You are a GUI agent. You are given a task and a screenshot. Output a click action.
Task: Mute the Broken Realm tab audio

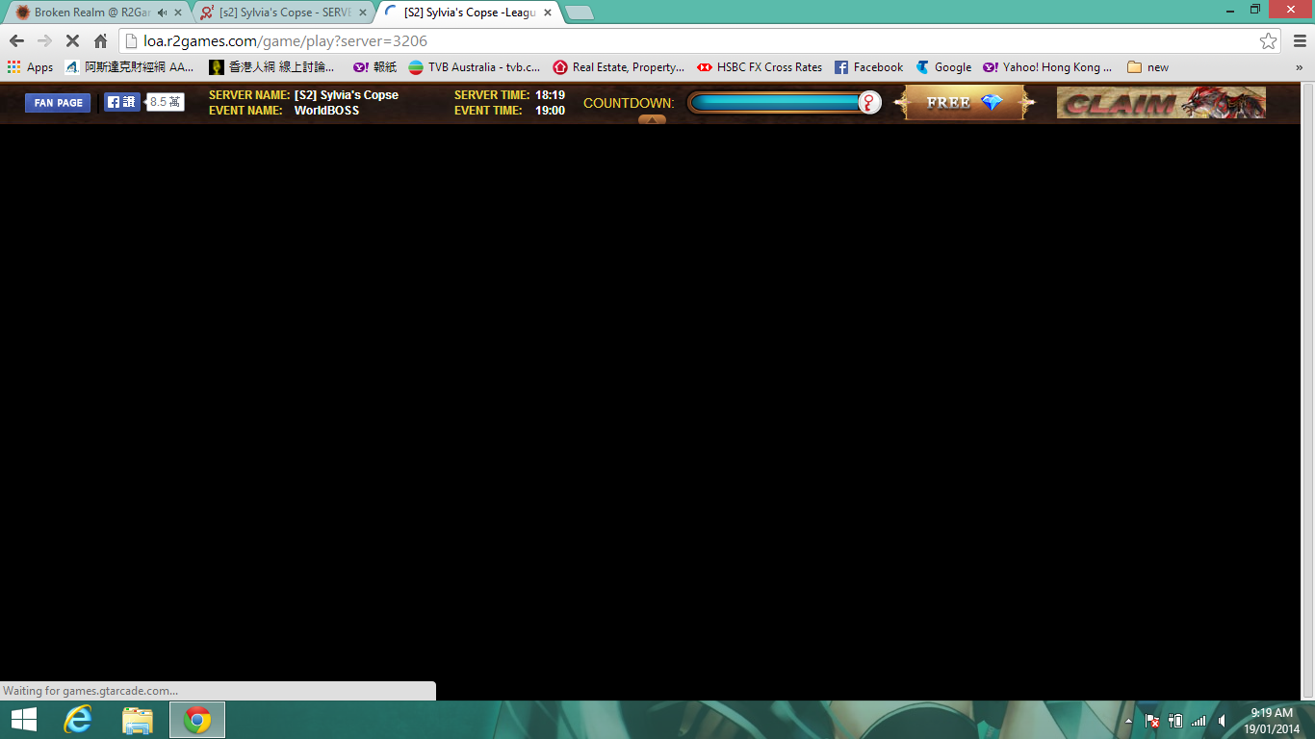pyautogui.click(x=162, y=13)
